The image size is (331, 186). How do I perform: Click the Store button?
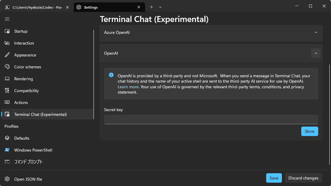click(x=310, y=131)
